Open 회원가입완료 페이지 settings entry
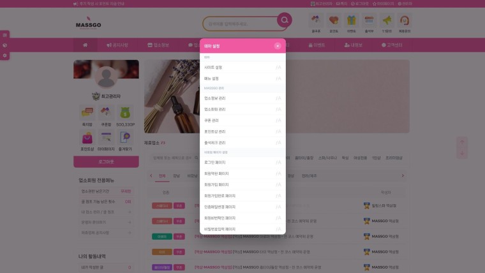 [243, 196]
